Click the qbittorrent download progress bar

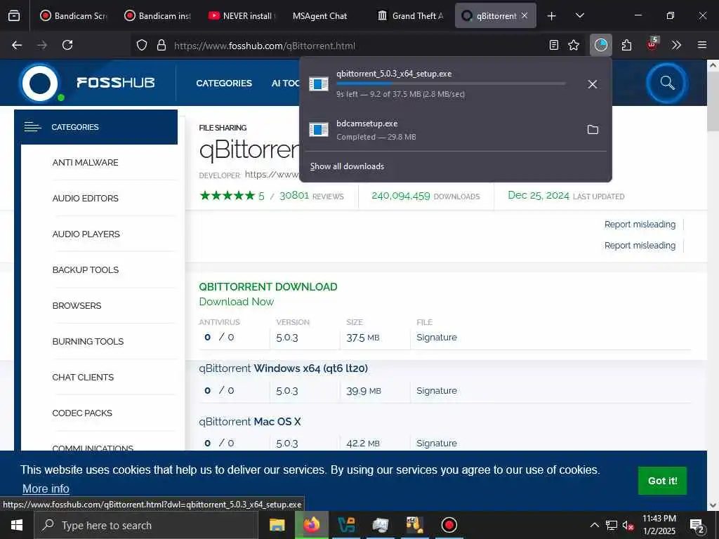tap(451, 84)
